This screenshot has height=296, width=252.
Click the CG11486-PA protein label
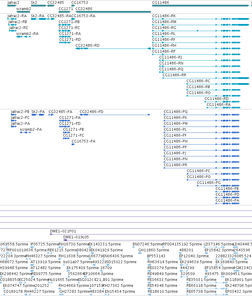(227, 200)
